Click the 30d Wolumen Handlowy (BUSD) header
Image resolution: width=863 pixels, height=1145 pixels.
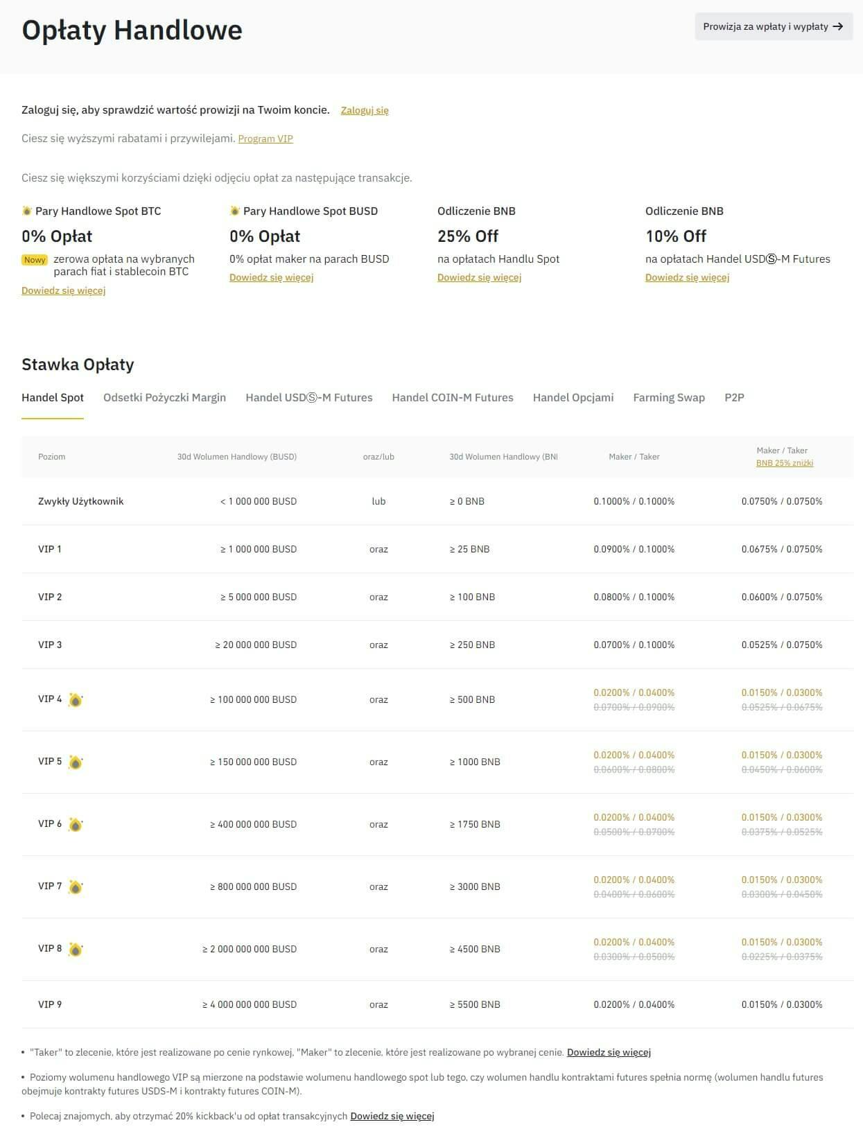tap(237, 457)
